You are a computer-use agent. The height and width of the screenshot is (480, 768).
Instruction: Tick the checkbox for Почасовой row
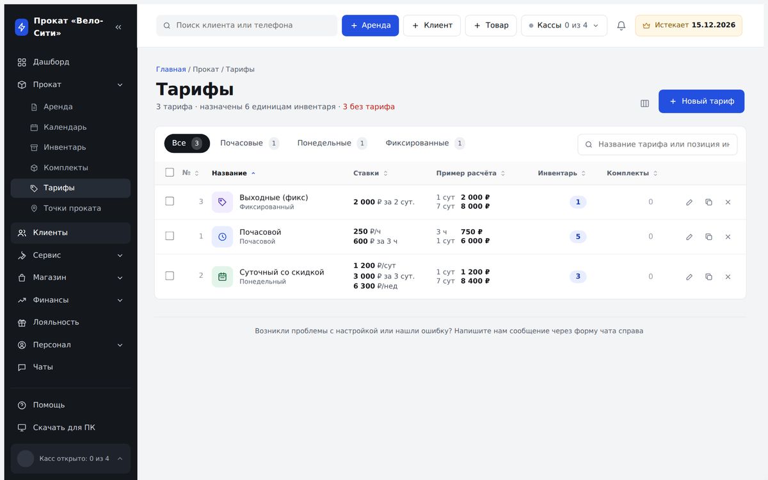170,236
